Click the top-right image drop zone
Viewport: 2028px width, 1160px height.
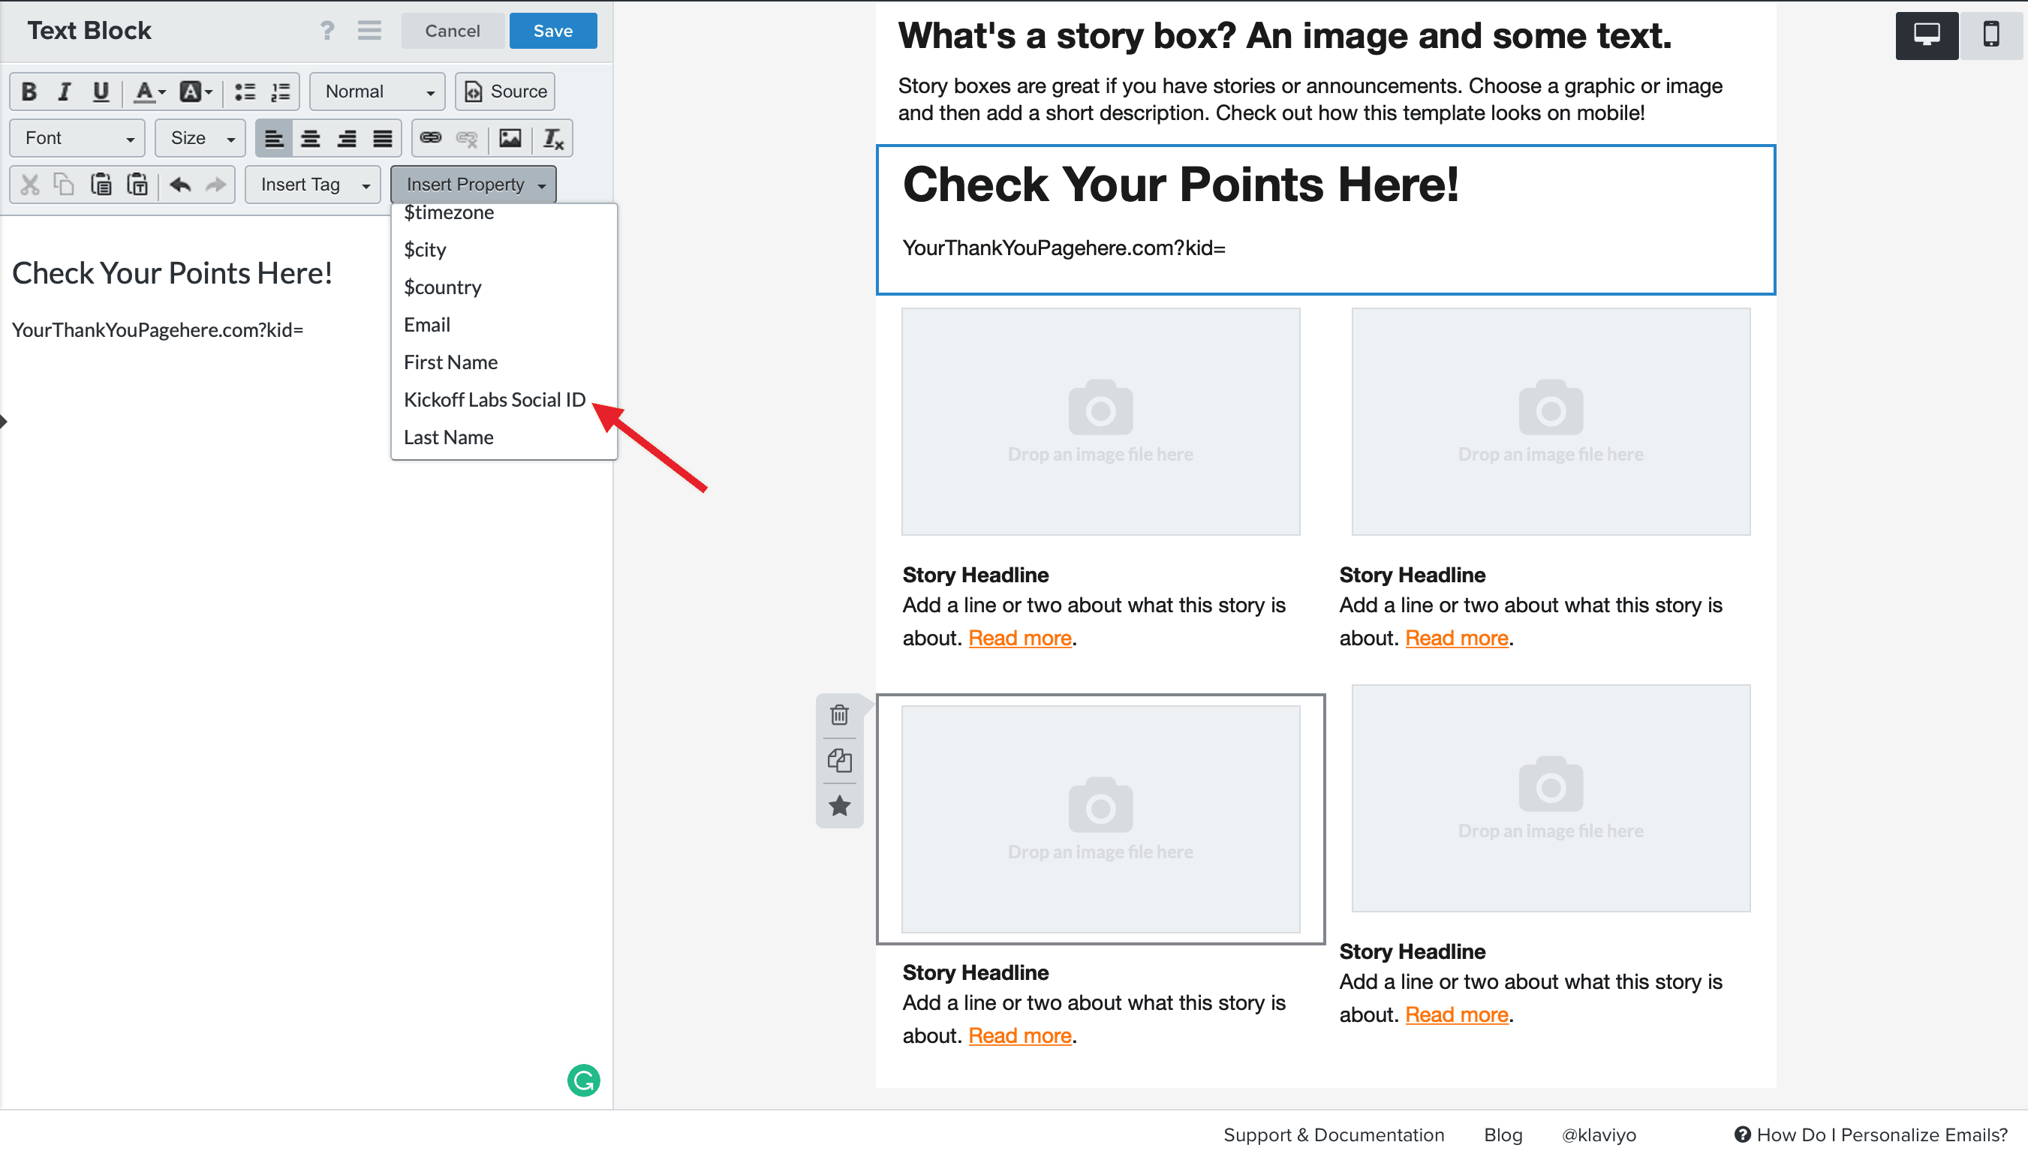click(x=1551, y=422)
